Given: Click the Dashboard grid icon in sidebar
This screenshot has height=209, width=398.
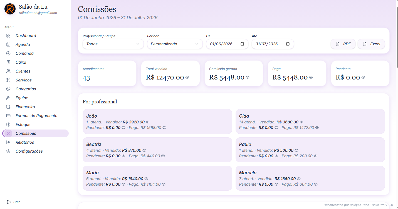Looking at the screenshot, I should coord(8,36).
